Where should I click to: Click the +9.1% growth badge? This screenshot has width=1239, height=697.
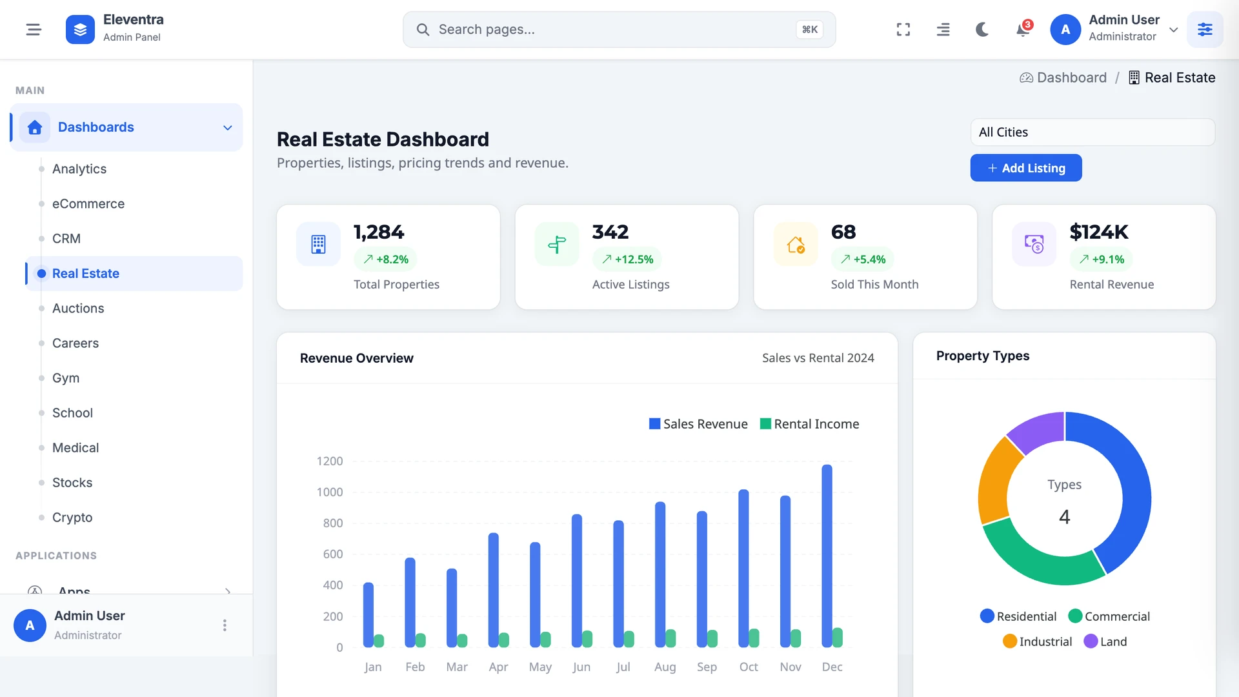click(1102, 259)
